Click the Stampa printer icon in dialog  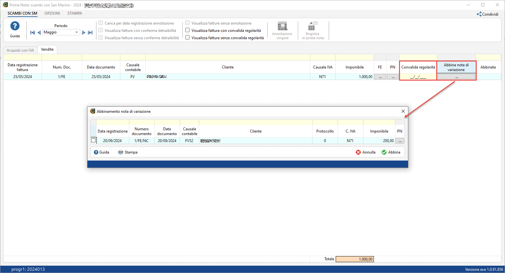(x=121, y=152)
